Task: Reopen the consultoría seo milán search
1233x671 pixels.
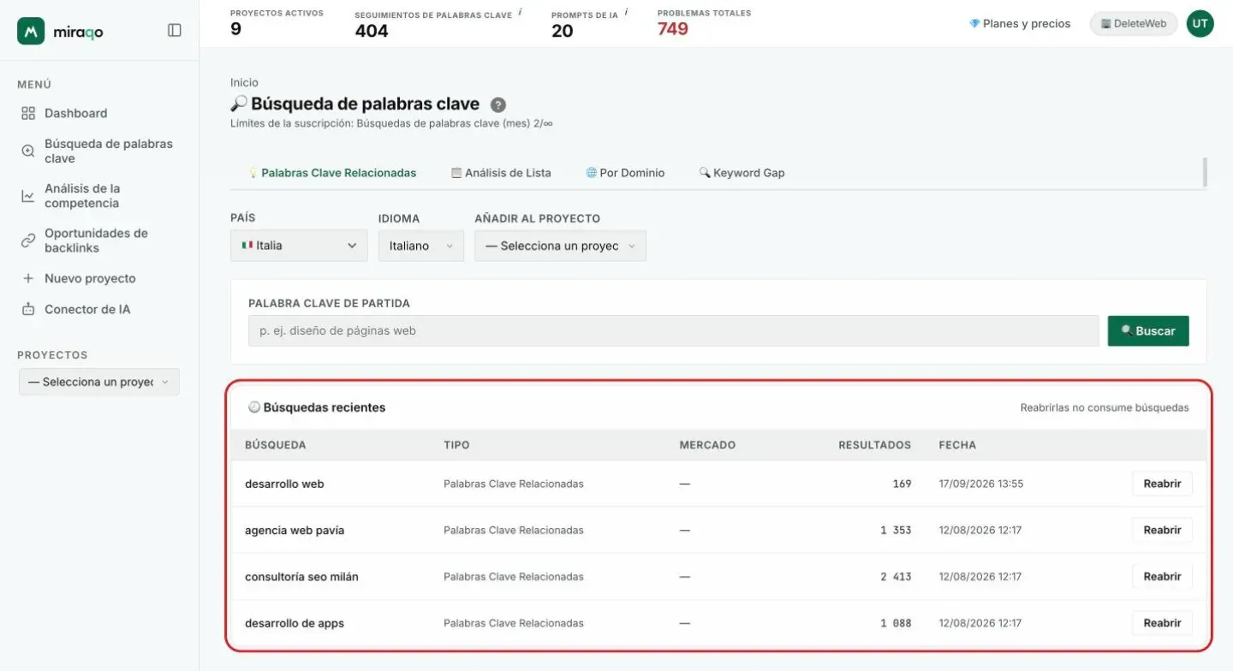Action: [x=1162, y=577]
